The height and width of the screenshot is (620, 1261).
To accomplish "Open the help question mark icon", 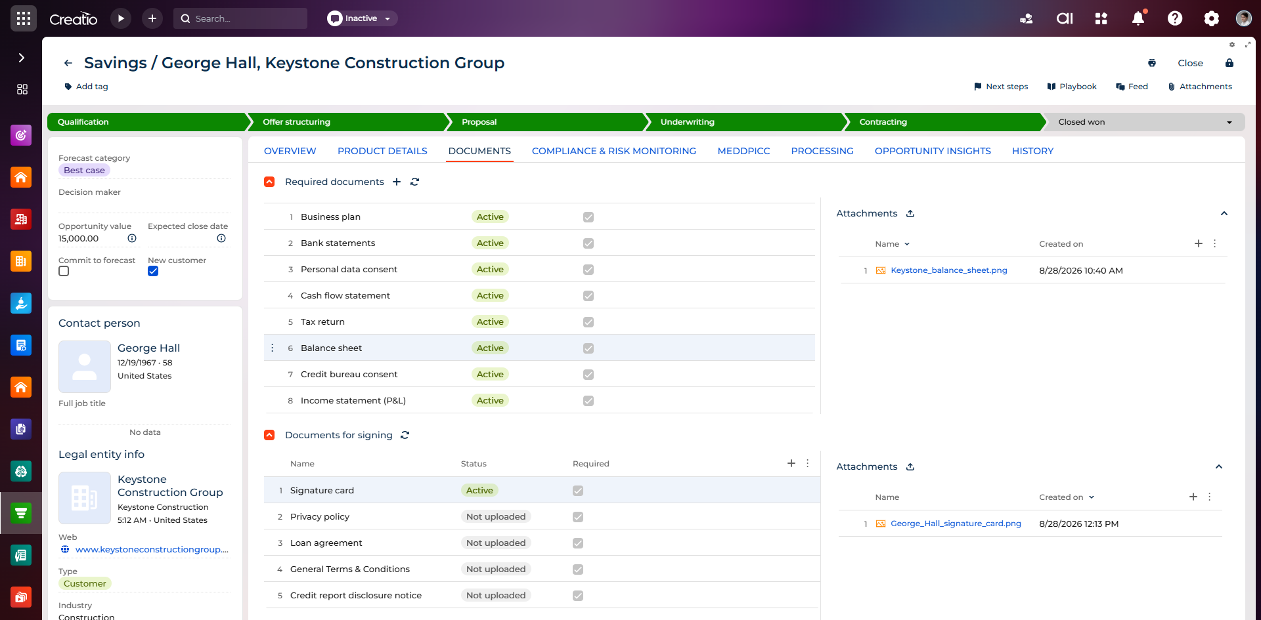I will click(1175, 18).
